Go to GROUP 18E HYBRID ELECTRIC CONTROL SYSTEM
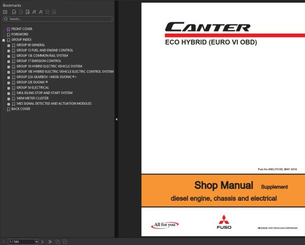 (x=65, y=72)
